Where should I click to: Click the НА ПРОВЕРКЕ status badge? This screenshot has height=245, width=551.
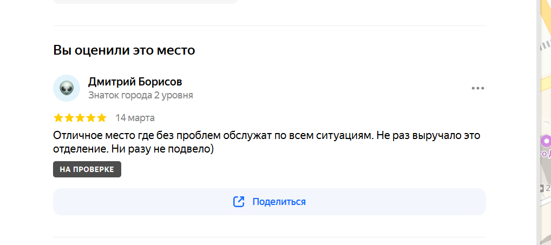[87, 169]
